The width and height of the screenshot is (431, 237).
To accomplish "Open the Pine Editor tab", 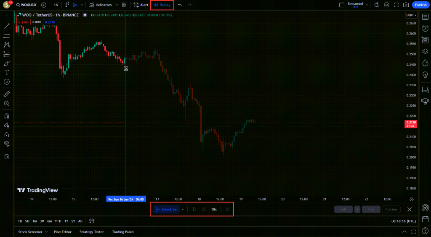I will tap(63, 232).
